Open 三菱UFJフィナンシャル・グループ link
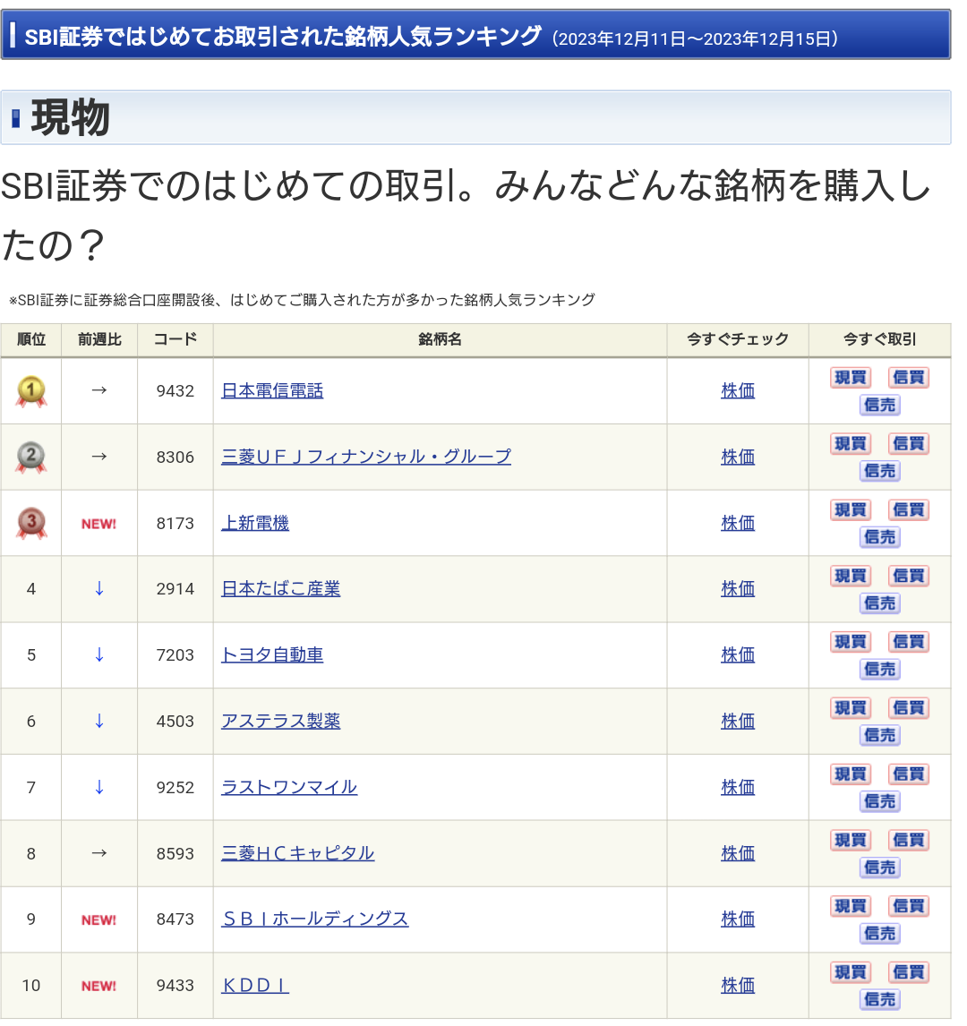Viewport: 967px width, 1026px height. point(366,457)
